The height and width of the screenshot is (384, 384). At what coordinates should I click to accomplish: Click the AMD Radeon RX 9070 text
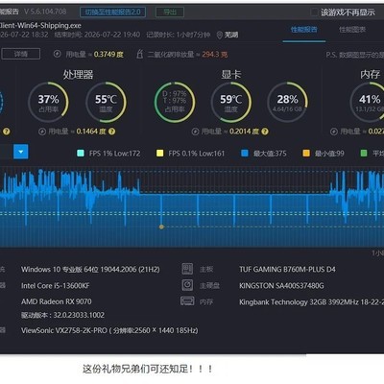tap(57, 301)
